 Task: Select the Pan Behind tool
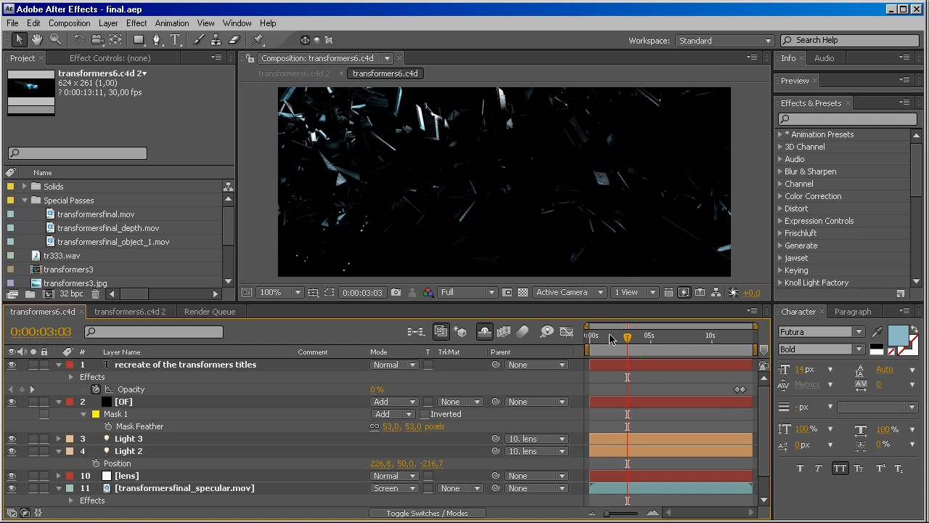115,40
